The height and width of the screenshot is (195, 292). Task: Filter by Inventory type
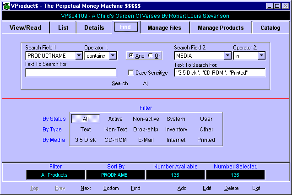tap(176, 129)
